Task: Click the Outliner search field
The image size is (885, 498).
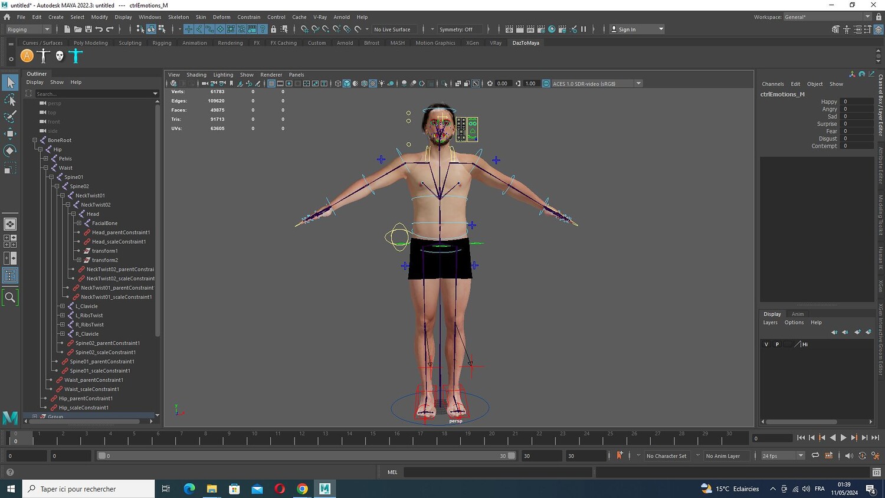Action: pos(97,94)
